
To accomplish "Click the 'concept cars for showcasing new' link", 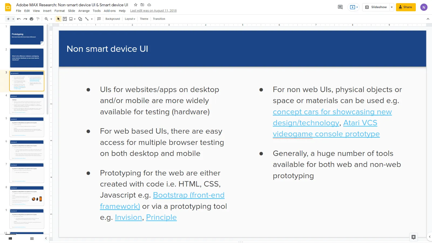I will [x=332, y=112].
